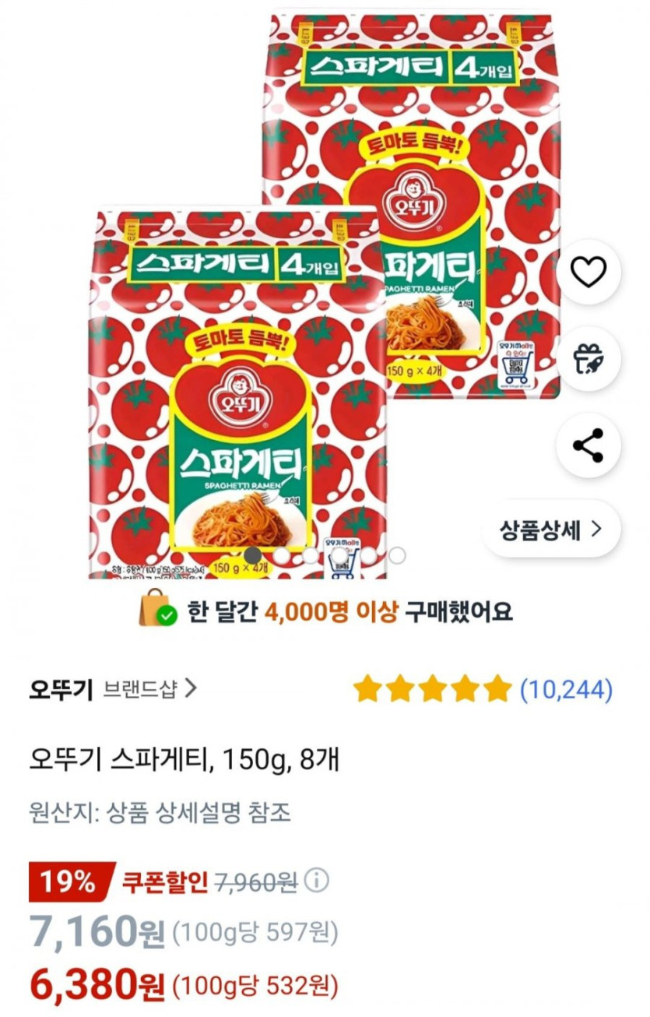Image resolution: width=650 pixels, height=1017 pixels.
Task: View the 10,244 reviews count link
Action: tap(566, 689)
